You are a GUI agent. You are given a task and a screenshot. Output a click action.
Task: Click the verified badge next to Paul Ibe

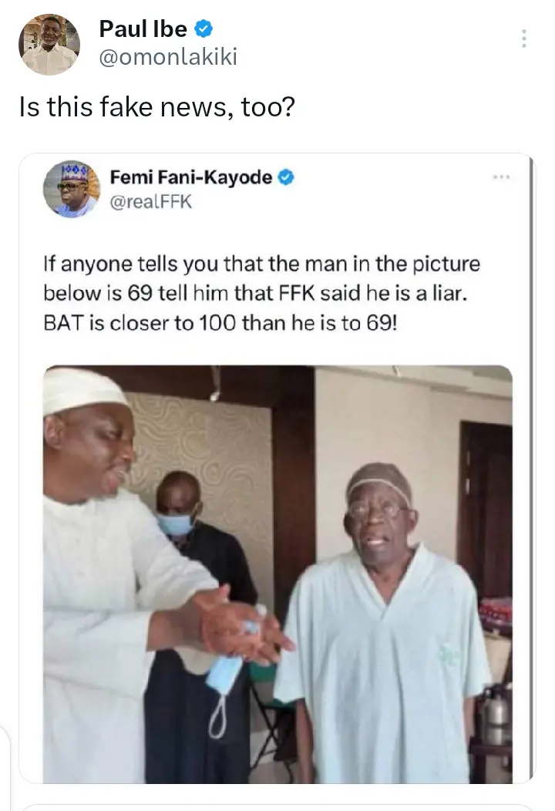click(x=203, y=30)
